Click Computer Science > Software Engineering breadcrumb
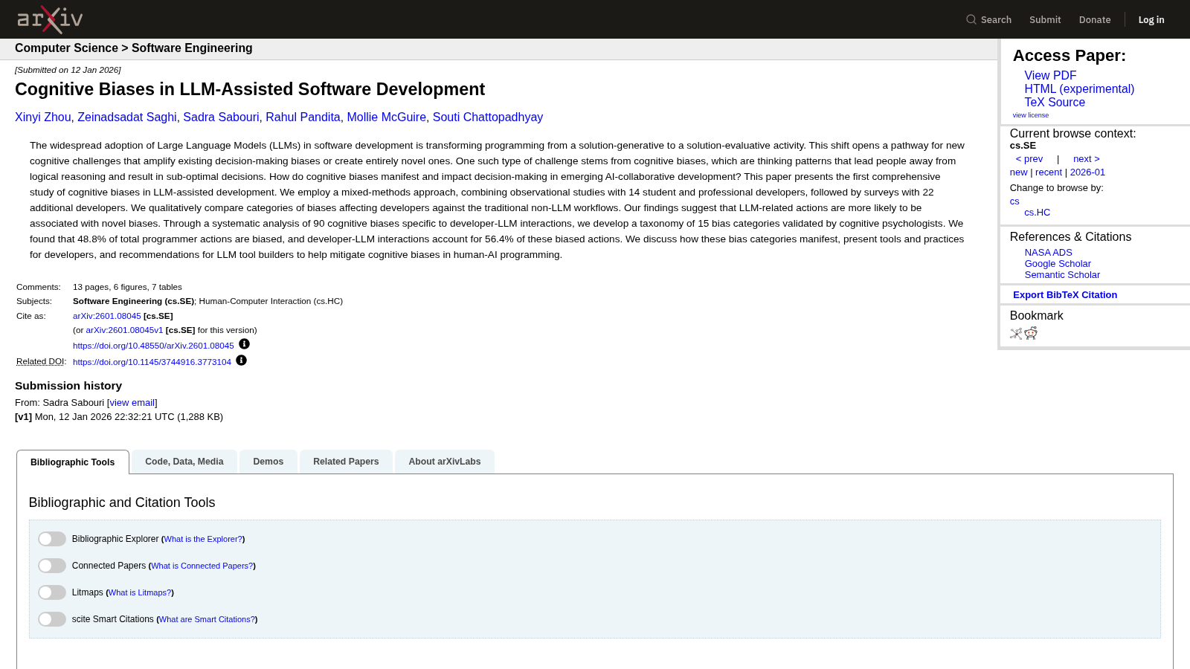 [134, 48]
